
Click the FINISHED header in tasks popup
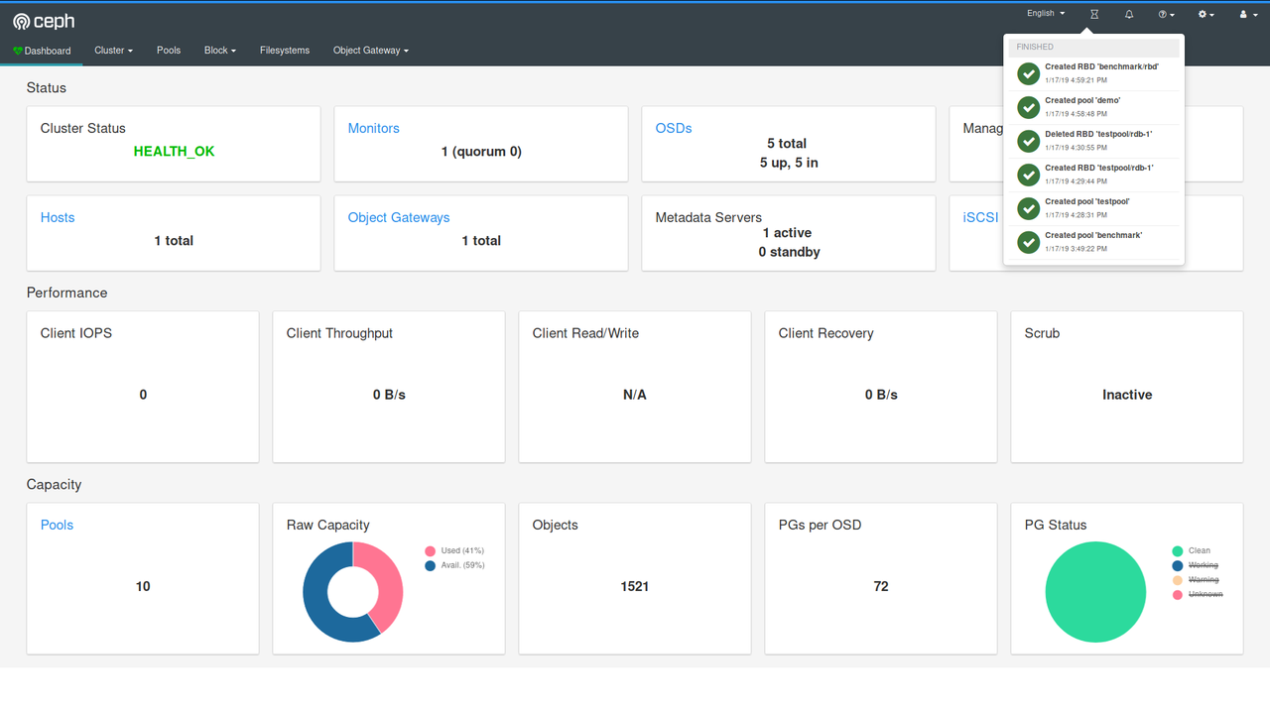pyautogui.click(x=1093, y=47)
